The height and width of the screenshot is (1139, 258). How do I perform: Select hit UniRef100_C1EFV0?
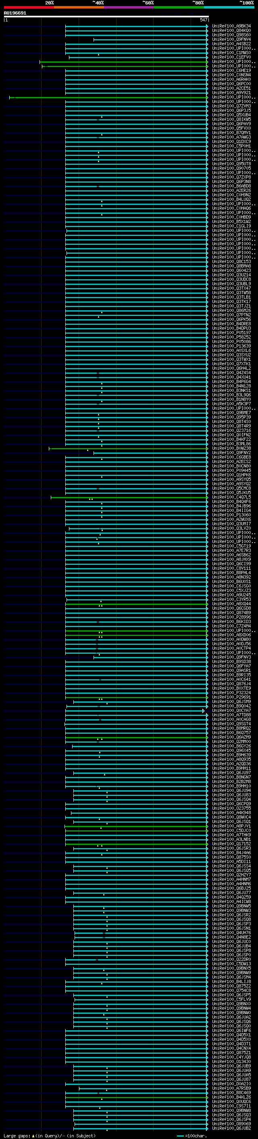pyautogui.click(x=231, y=57)
